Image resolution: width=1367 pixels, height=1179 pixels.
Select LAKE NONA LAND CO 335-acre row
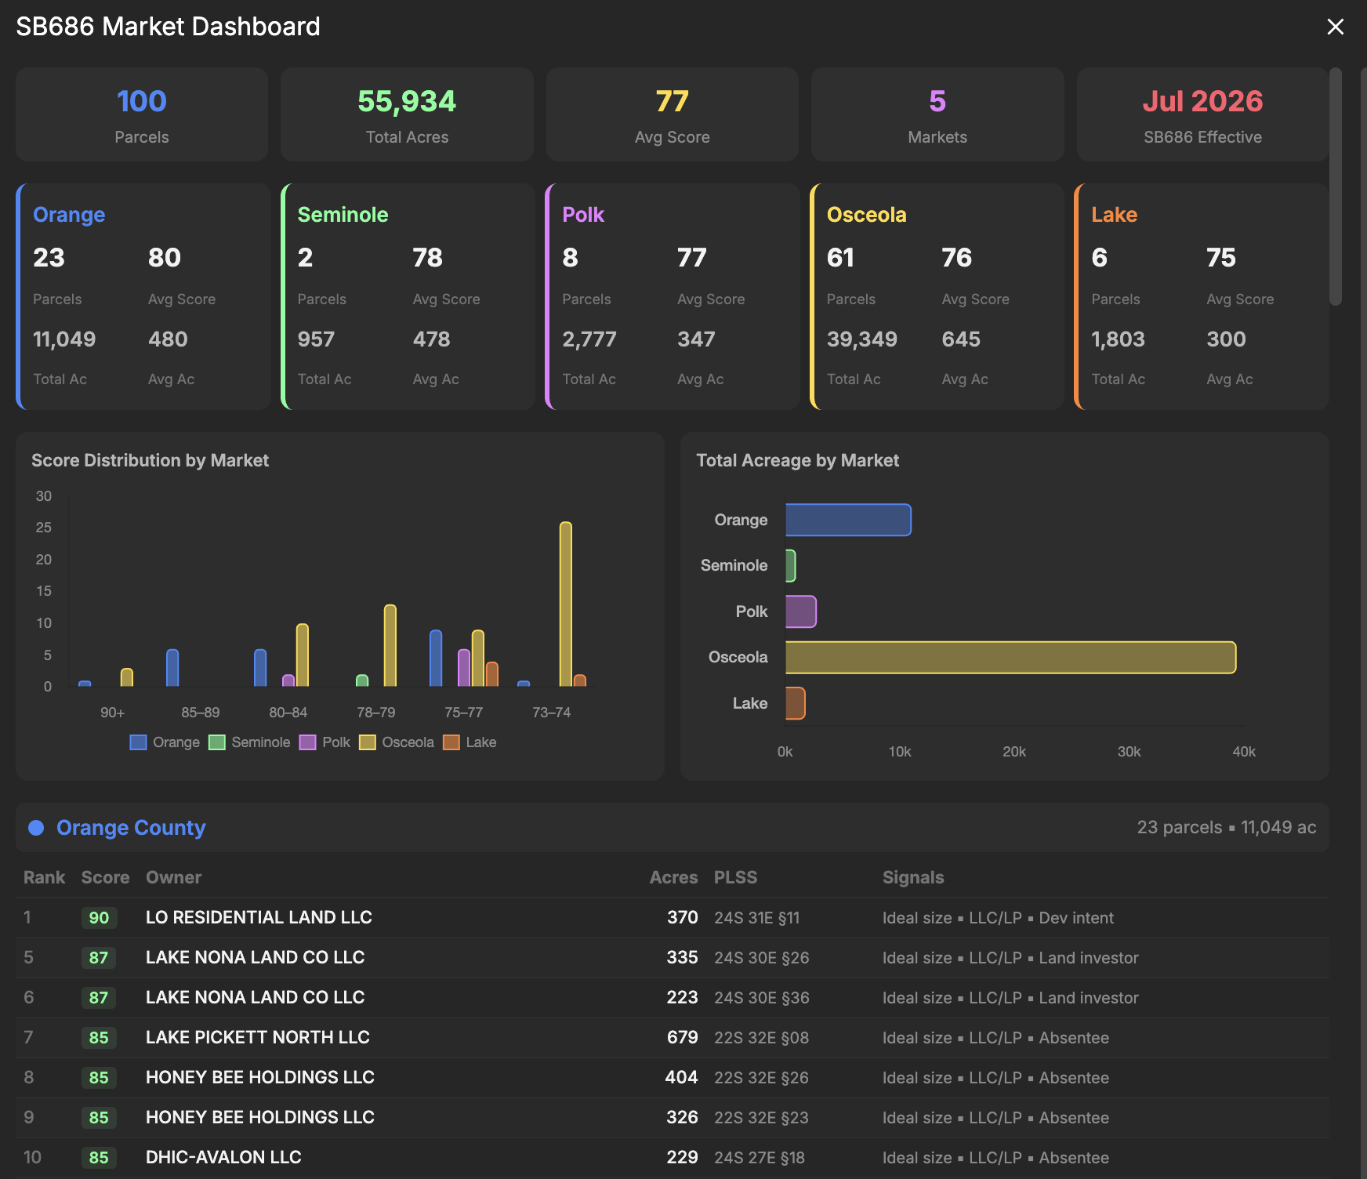[x=673, y=957]
